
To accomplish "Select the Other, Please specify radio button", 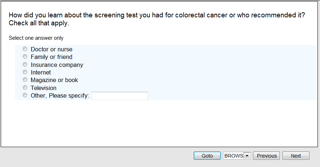I will [25, 95].
